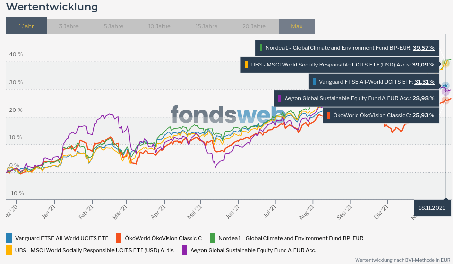Click the UBS 39,09 % tooltip value
This screenshot has width=453, height=264.
423,65
